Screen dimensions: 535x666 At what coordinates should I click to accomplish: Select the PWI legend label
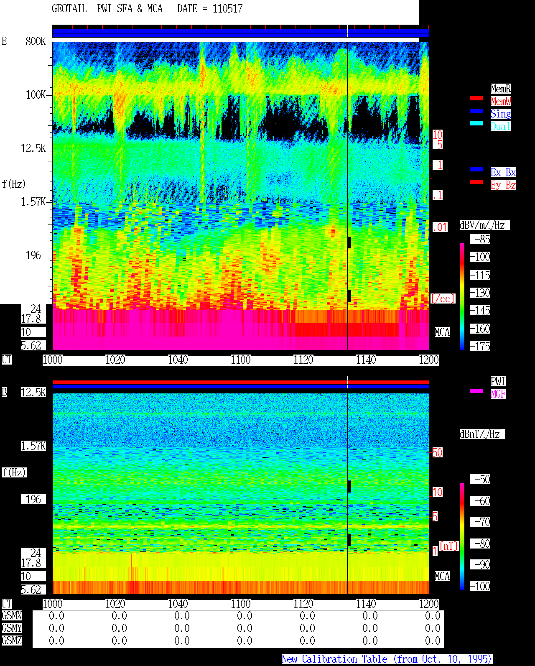[498, 381]
